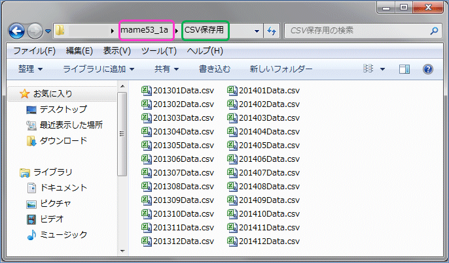
Task: Select icon of 201309Data.csv
Action: pos(147,200)
